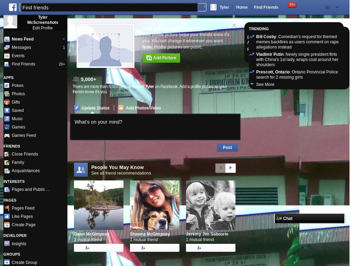Open the Events calendar icon
The image size is (354, 266).
(7, 56)
